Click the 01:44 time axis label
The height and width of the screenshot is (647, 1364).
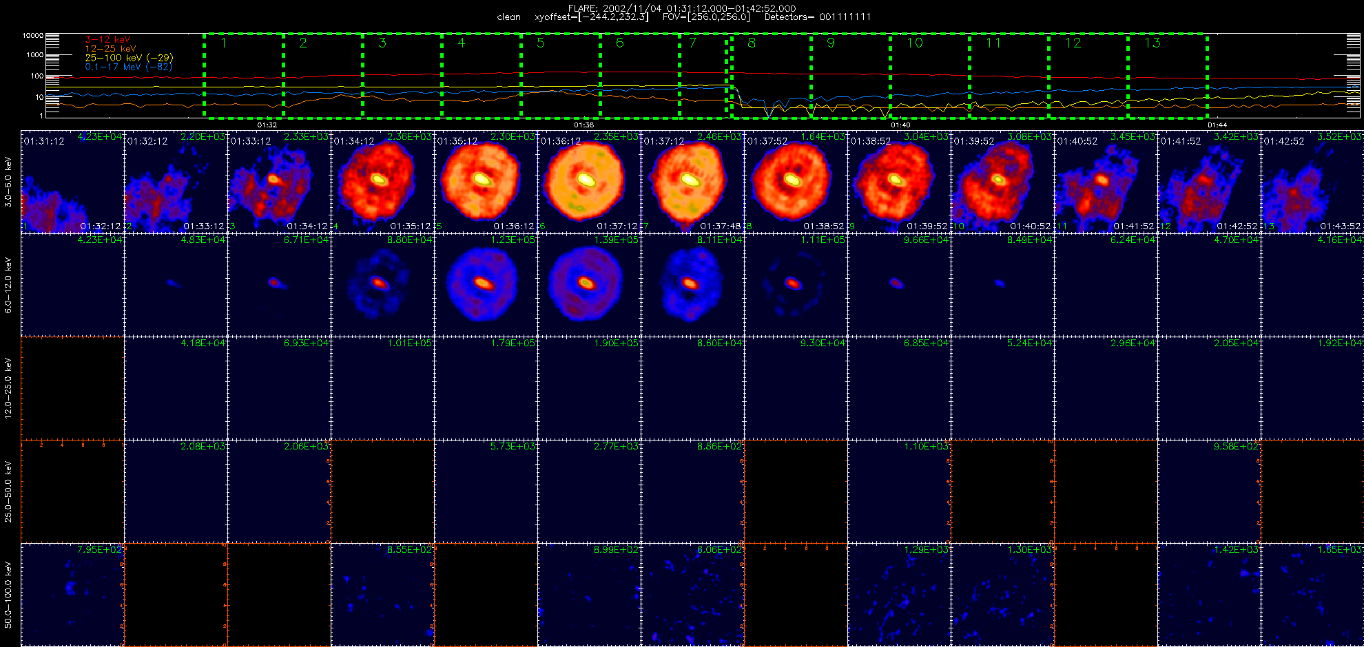coord(1218,125)
